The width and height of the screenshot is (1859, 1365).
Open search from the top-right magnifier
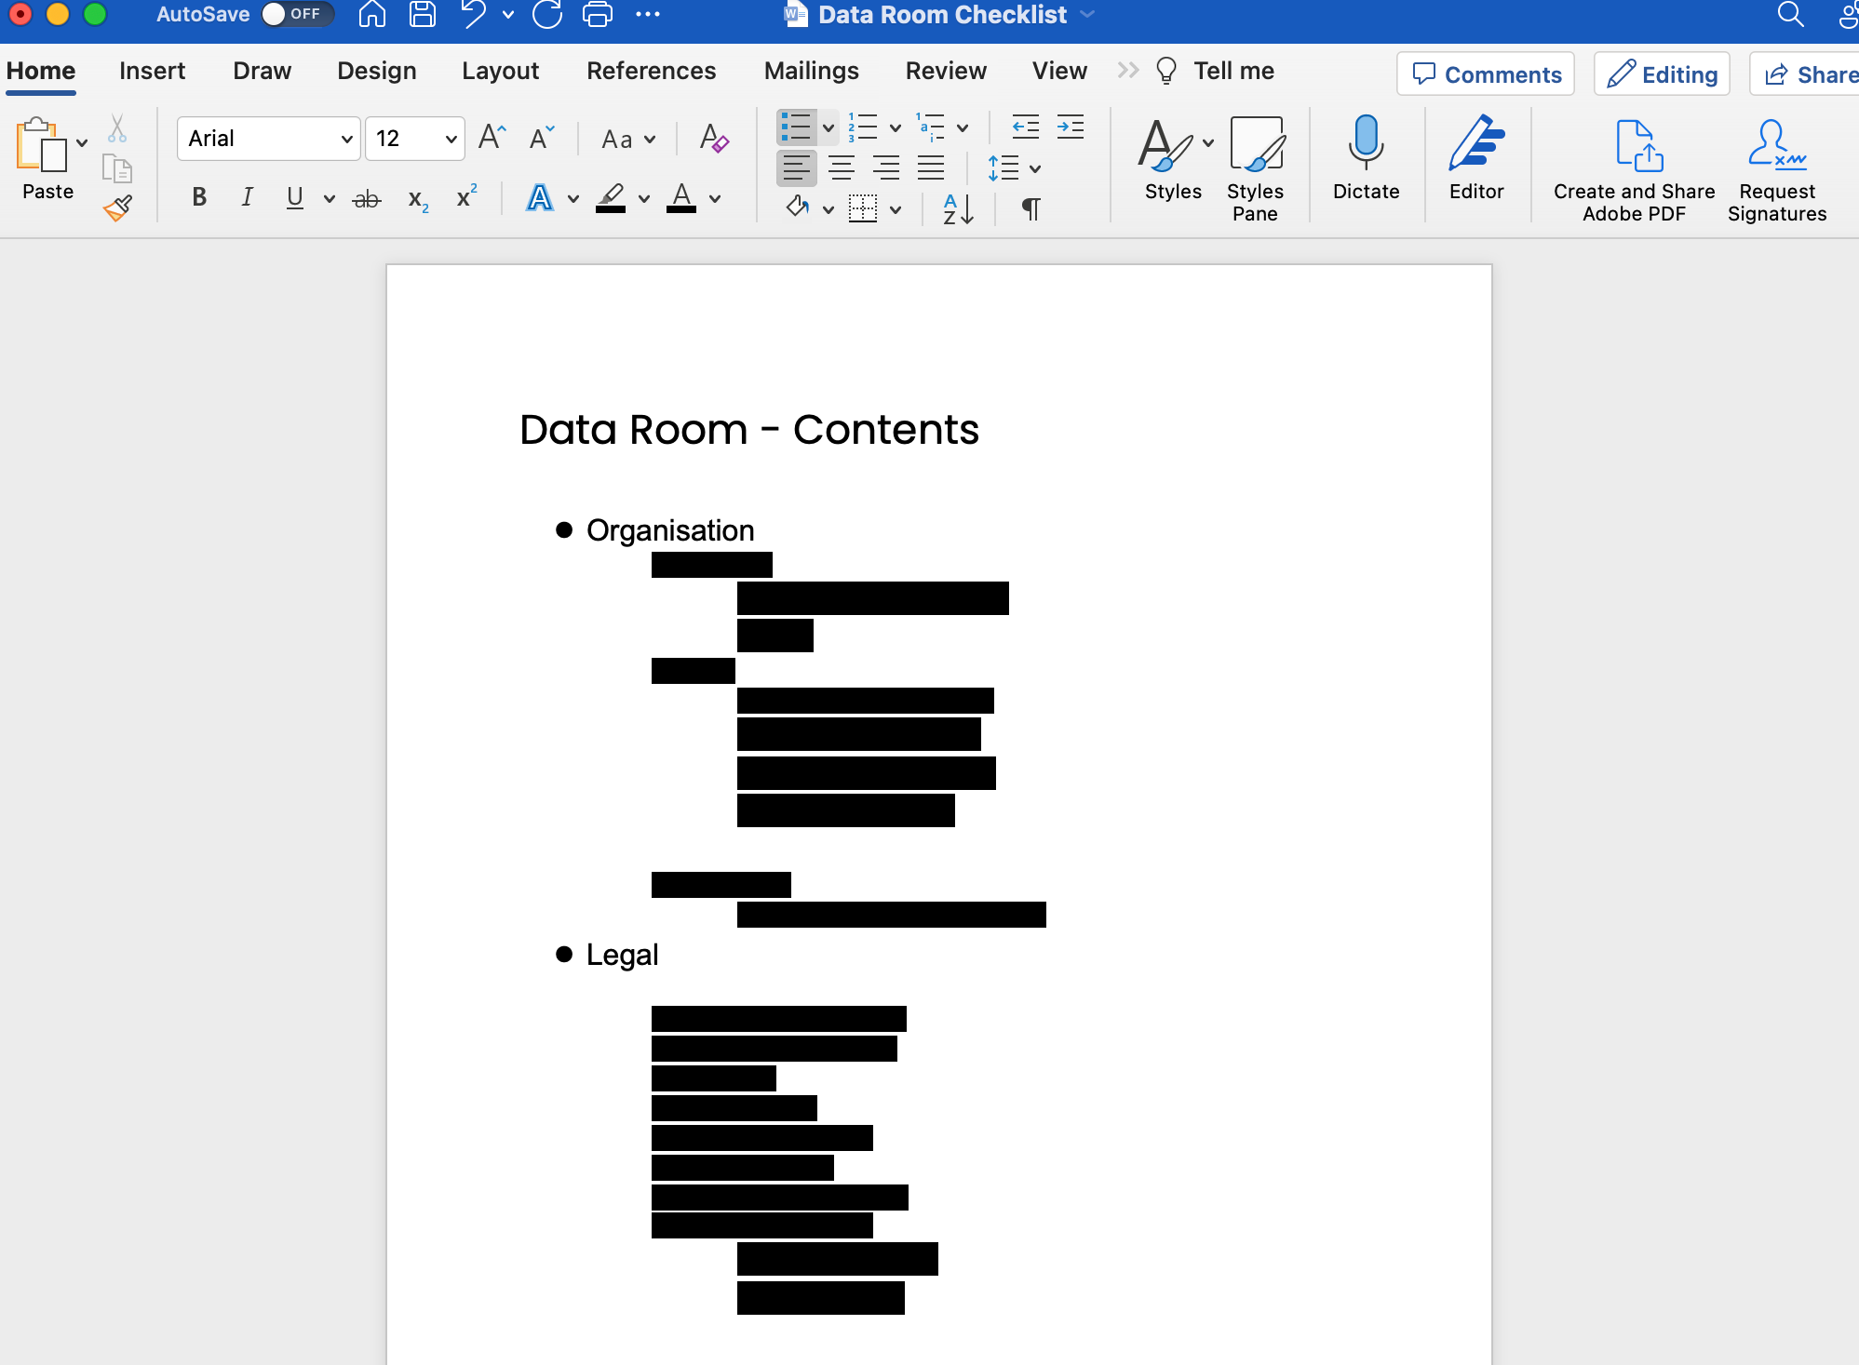(1789, 14)
